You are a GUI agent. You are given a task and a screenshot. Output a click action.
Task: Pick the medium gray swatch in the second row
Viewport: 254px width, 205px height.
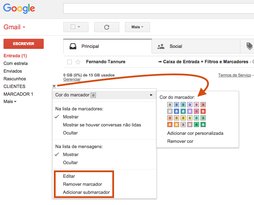click(170, 111)
